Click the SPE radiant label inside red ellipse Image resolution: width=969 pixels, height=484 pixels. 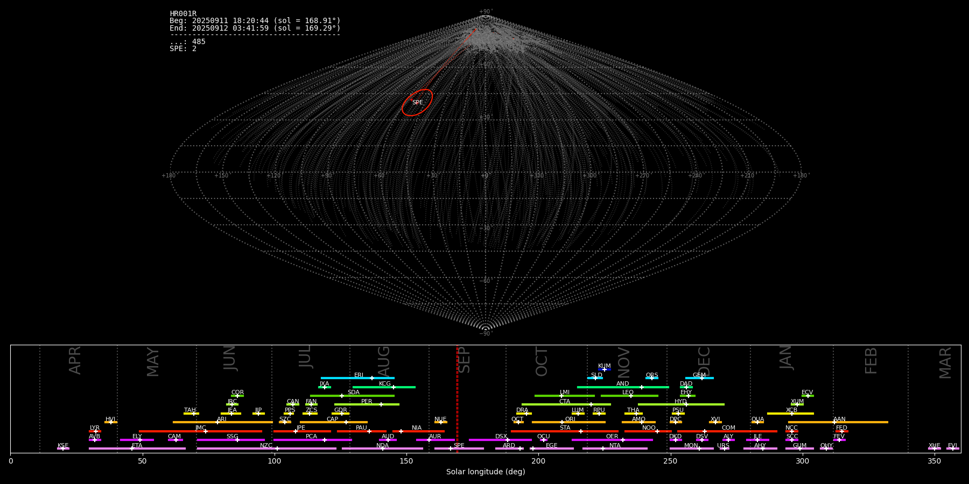click(x=418, y=103)
